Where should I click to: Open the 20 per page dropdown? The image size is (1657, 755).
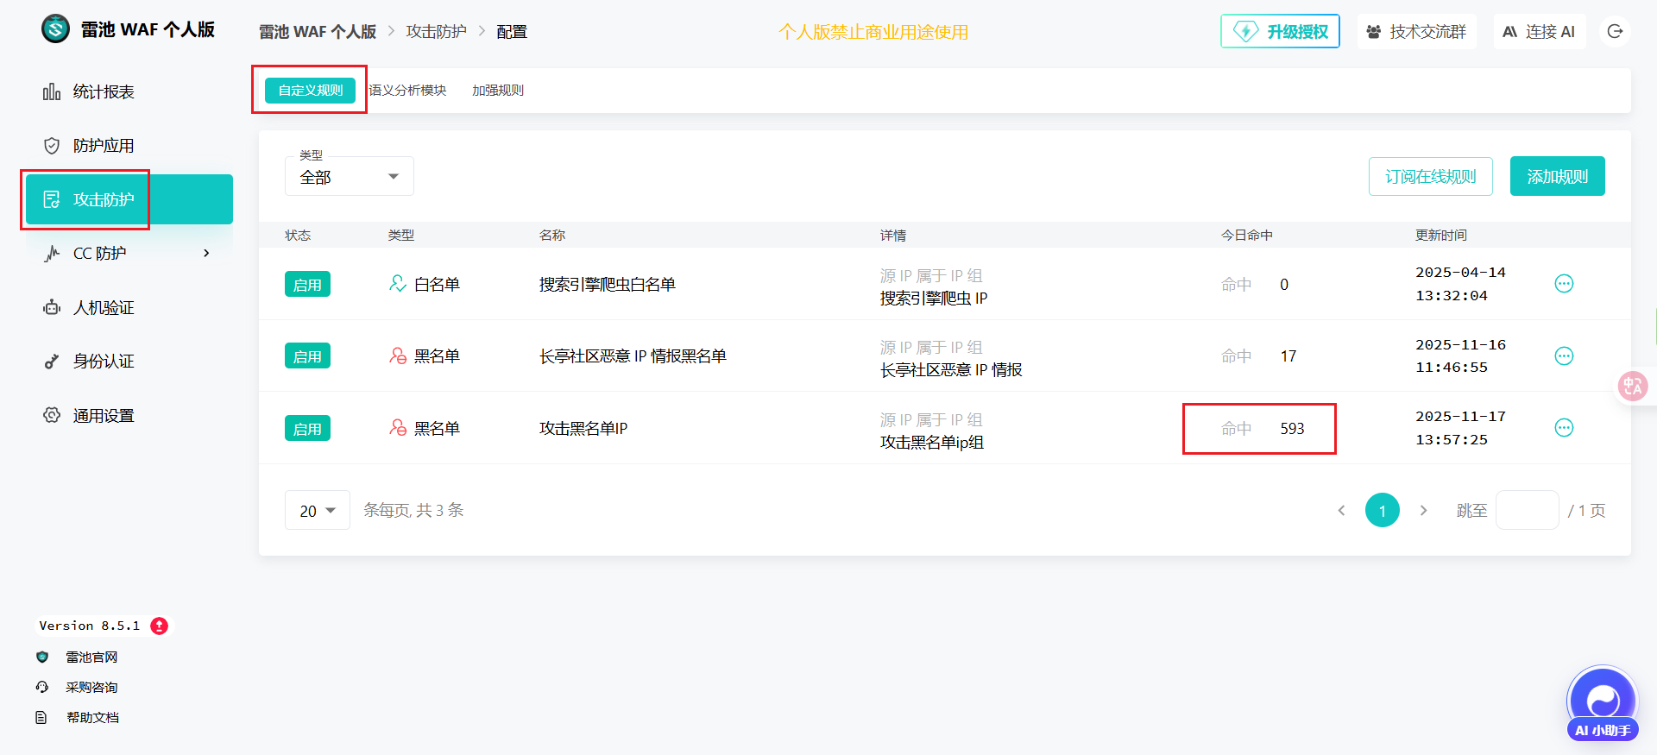317,510
